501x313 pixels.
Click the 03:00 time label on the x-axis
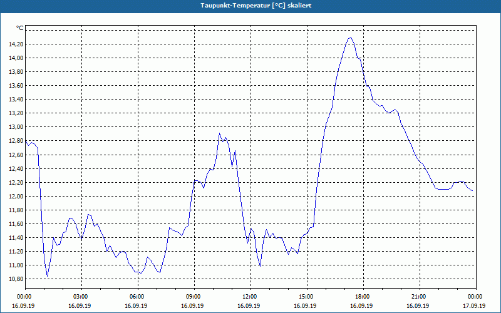click(81, 297)
